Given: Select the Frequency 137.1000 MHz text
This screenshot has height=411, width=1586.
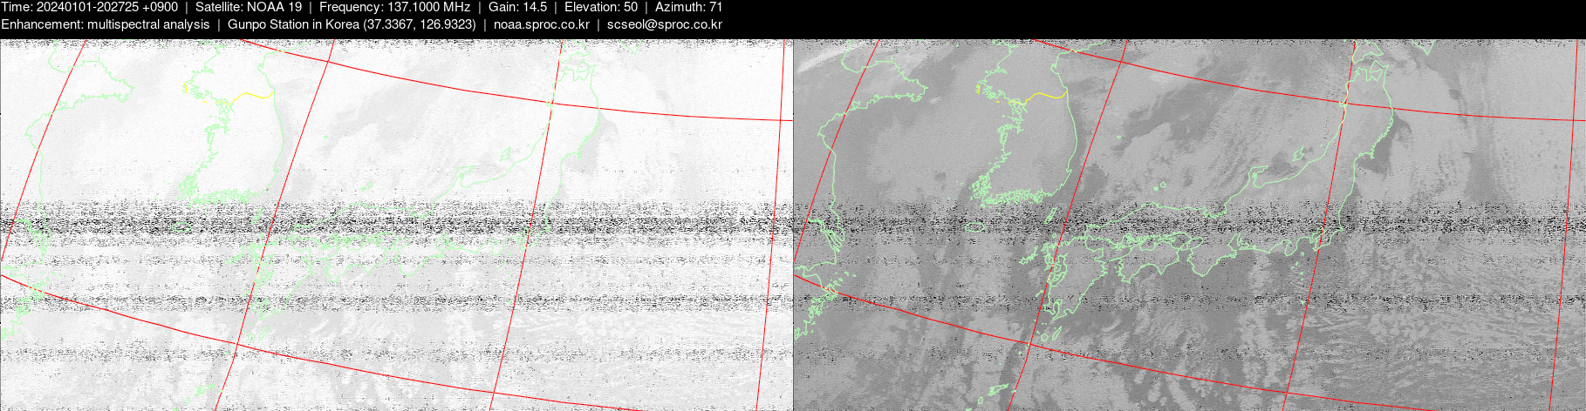Looking at the screenshot, I should [394, 7].
